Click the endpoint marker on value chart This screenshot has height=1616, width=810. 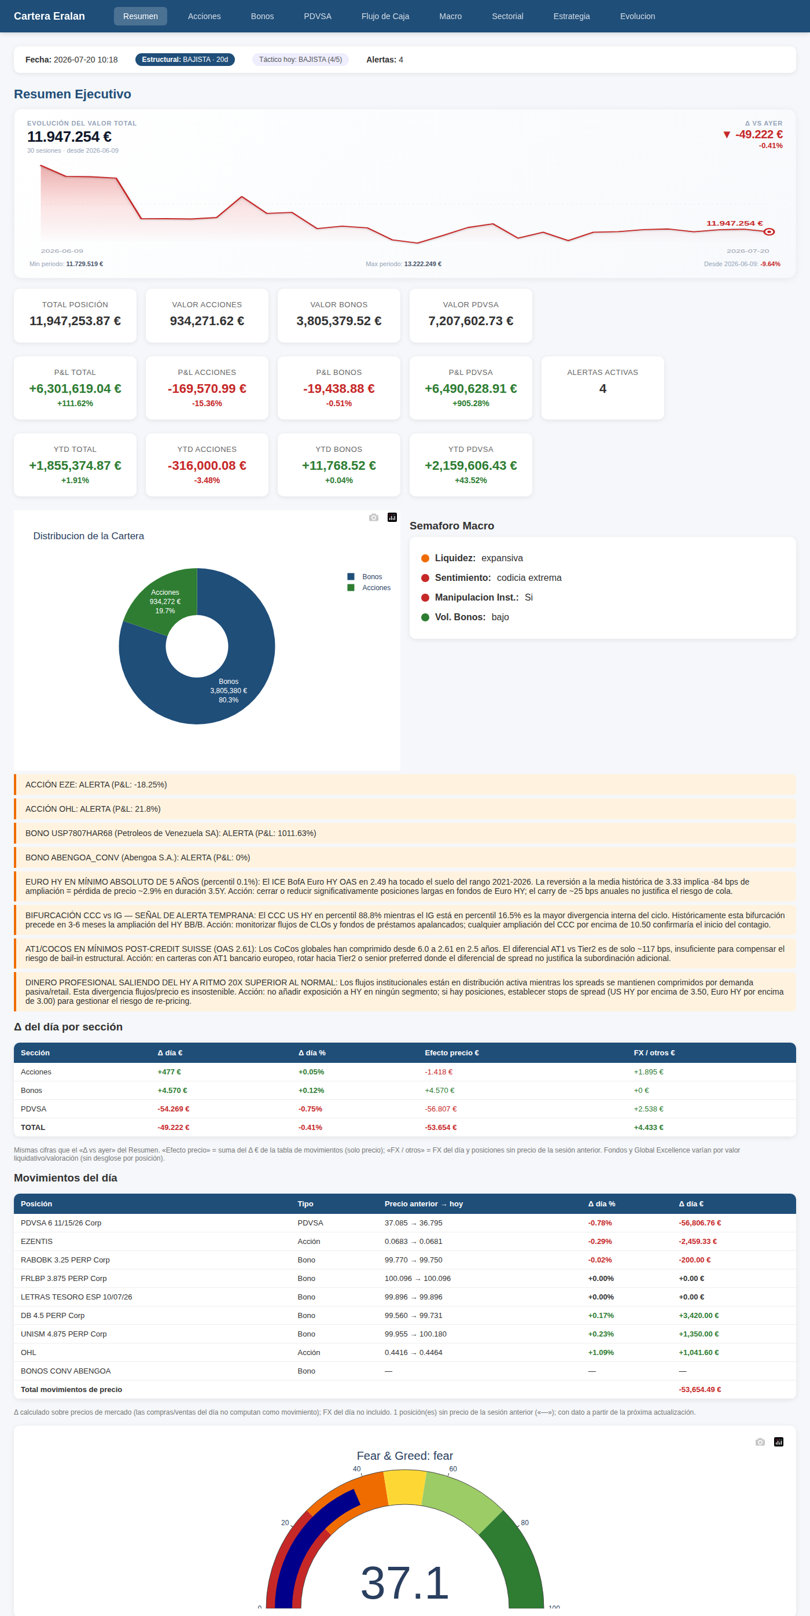[x=768, y=231]
